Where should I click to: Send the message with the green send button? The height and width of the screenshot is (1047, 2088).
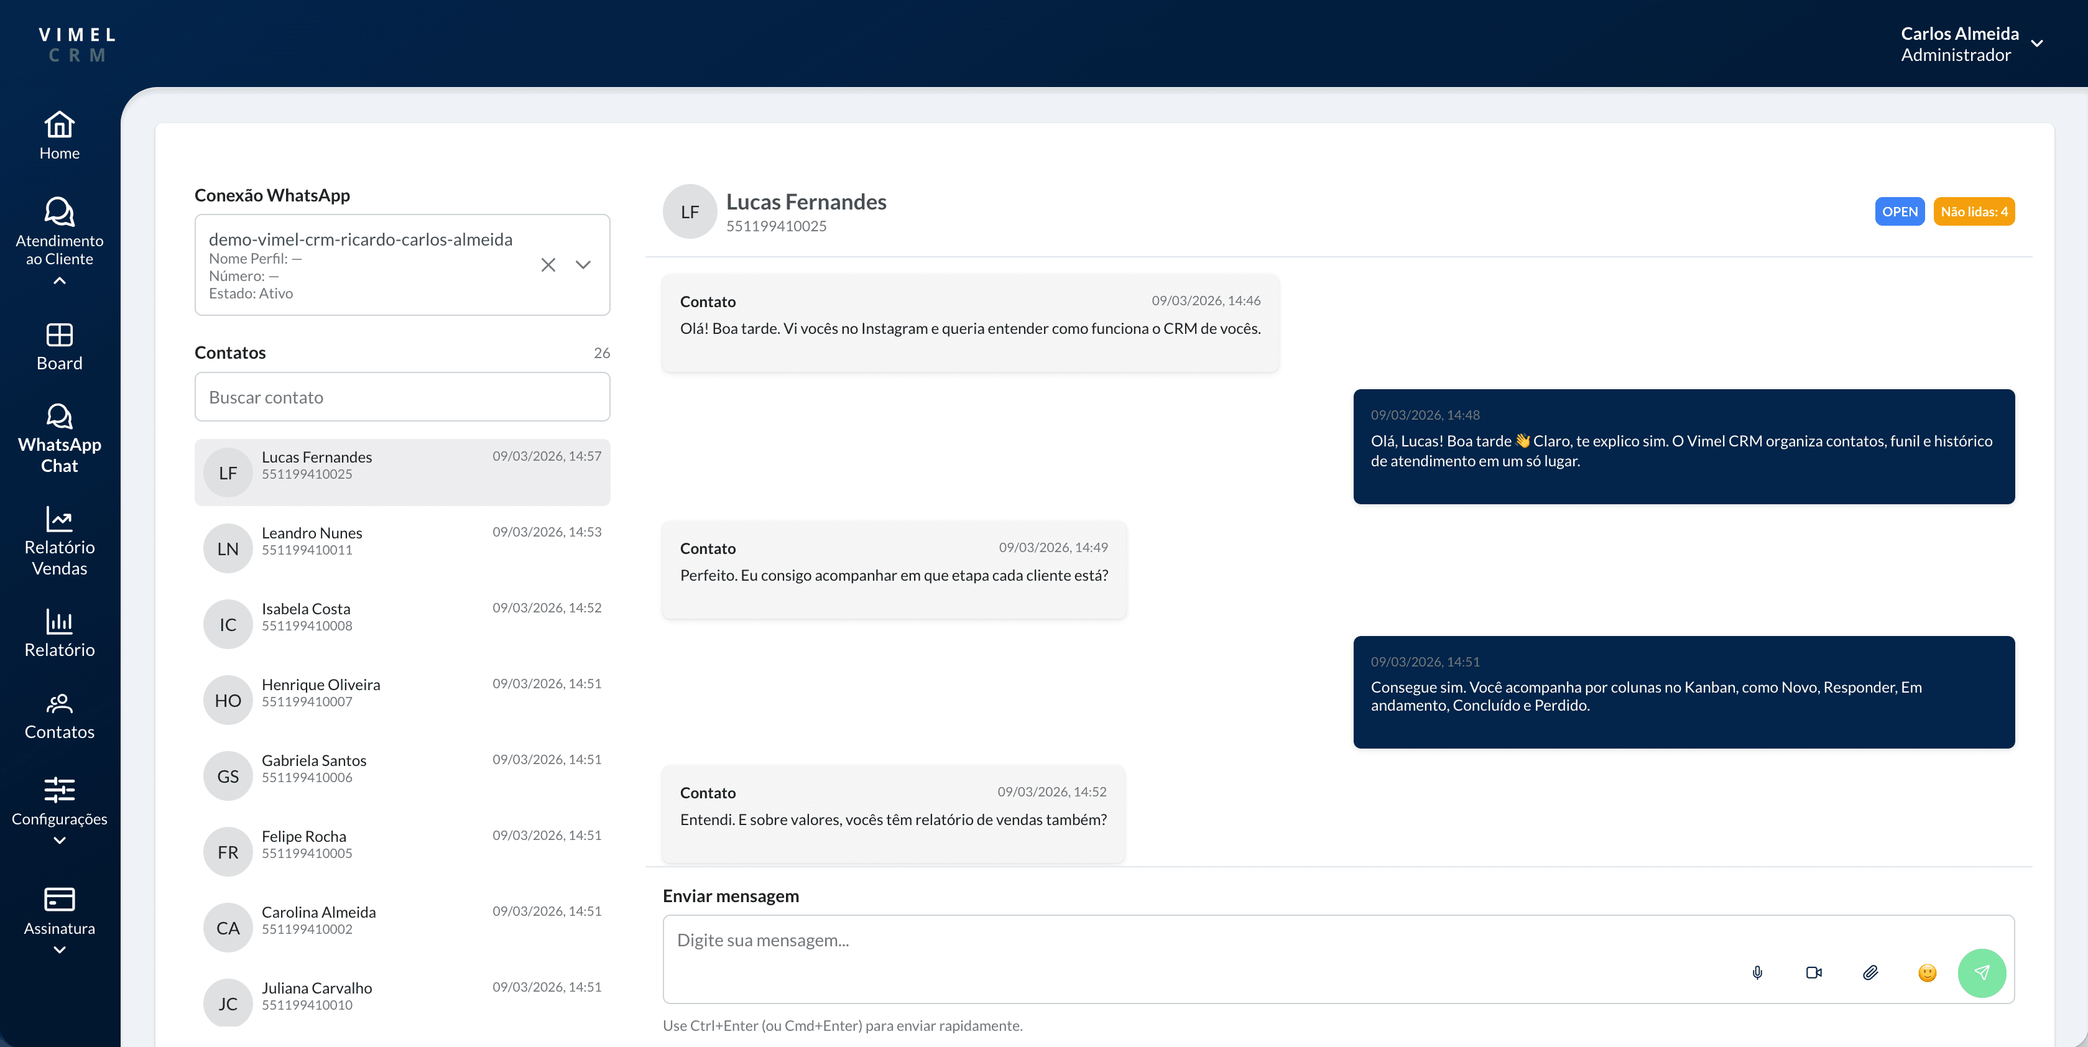1983,972
